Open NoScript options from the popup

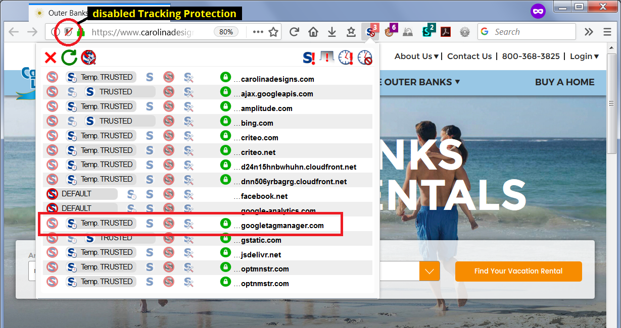click(x=88, y=58)
